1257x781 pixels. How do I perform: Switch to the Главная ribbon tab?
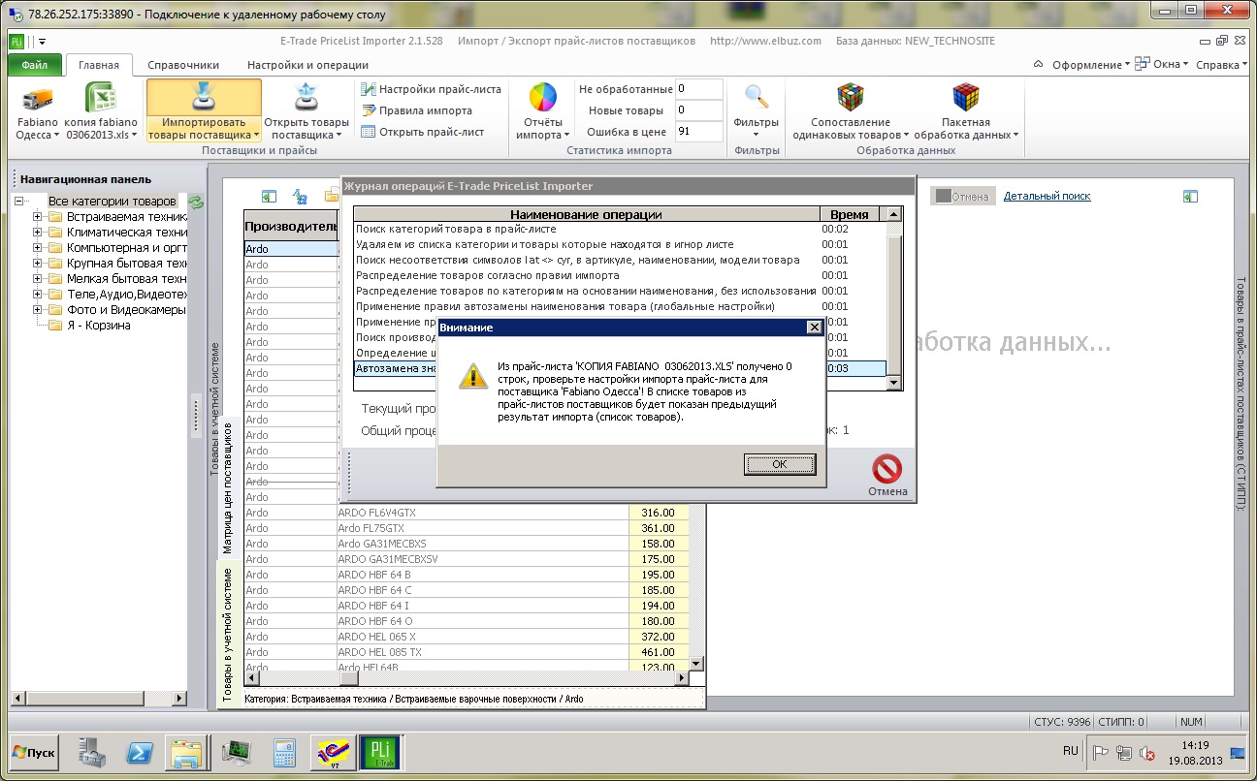[99, 65]
